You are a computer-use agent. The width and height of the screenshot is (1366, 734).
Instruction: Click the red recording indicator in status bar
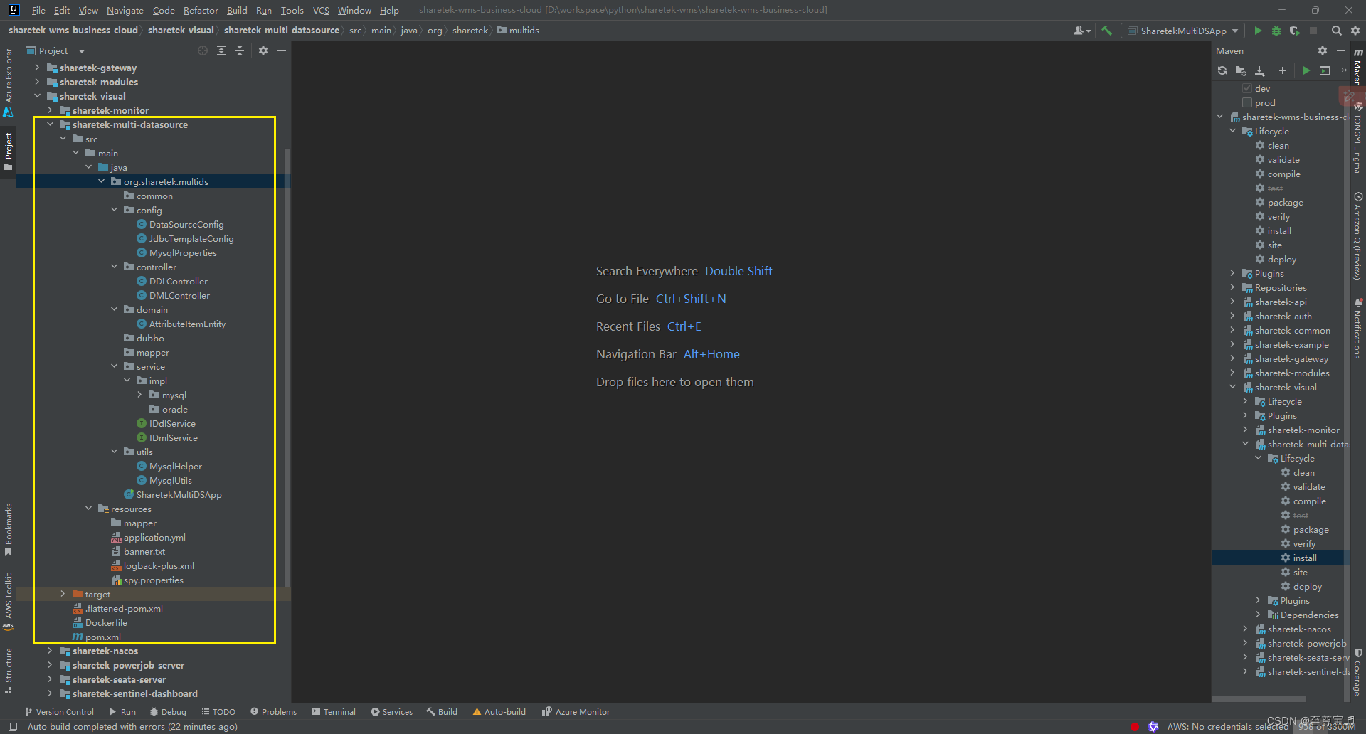point(1136,727)
